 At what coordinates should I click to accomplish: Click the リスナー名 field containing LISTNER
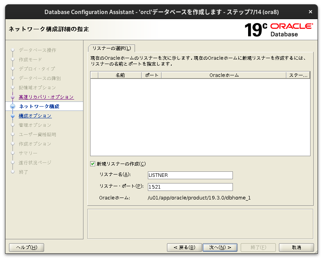tap(190, 175)
